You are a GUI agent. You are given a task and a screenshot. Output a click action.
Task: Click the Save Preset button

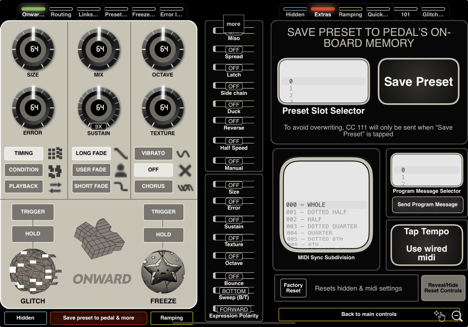coord(418,81)
